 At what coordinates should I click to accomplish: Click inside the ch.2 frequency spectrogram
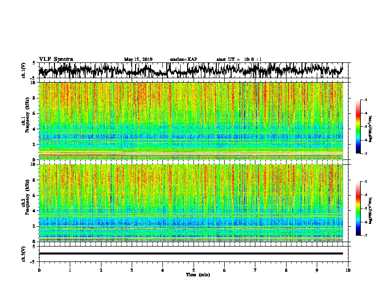[x=191, y=203]
